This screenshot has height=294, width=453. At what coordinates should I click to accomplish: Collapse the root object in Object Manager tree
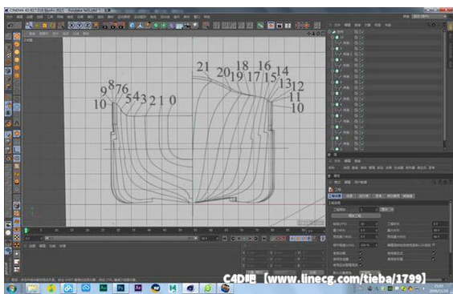(x=330, y=32)
